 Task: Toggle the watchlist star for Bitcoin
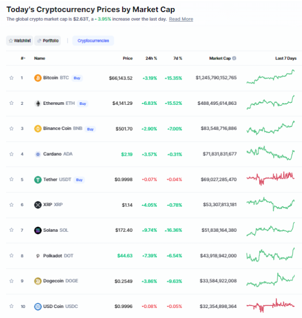(x=12, y=78)
